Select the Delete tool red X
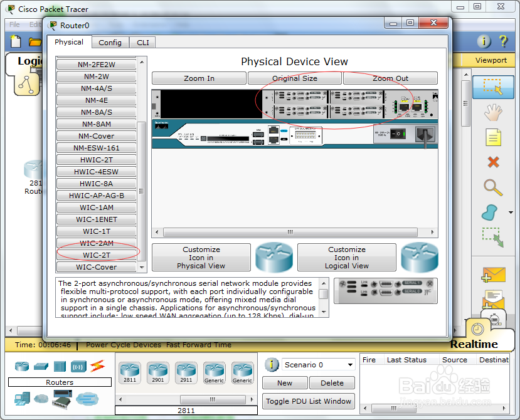The width and height of the screenshot is (520, 420). tap(493, 162)
